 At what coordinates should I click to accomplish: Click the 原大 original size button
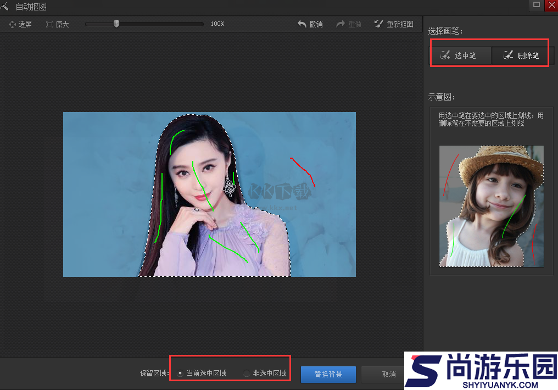click(57, 24)
